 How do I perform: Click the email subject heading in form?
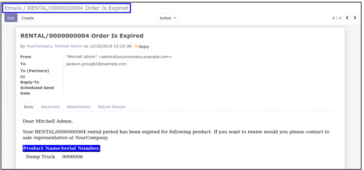tap(82, 35)
